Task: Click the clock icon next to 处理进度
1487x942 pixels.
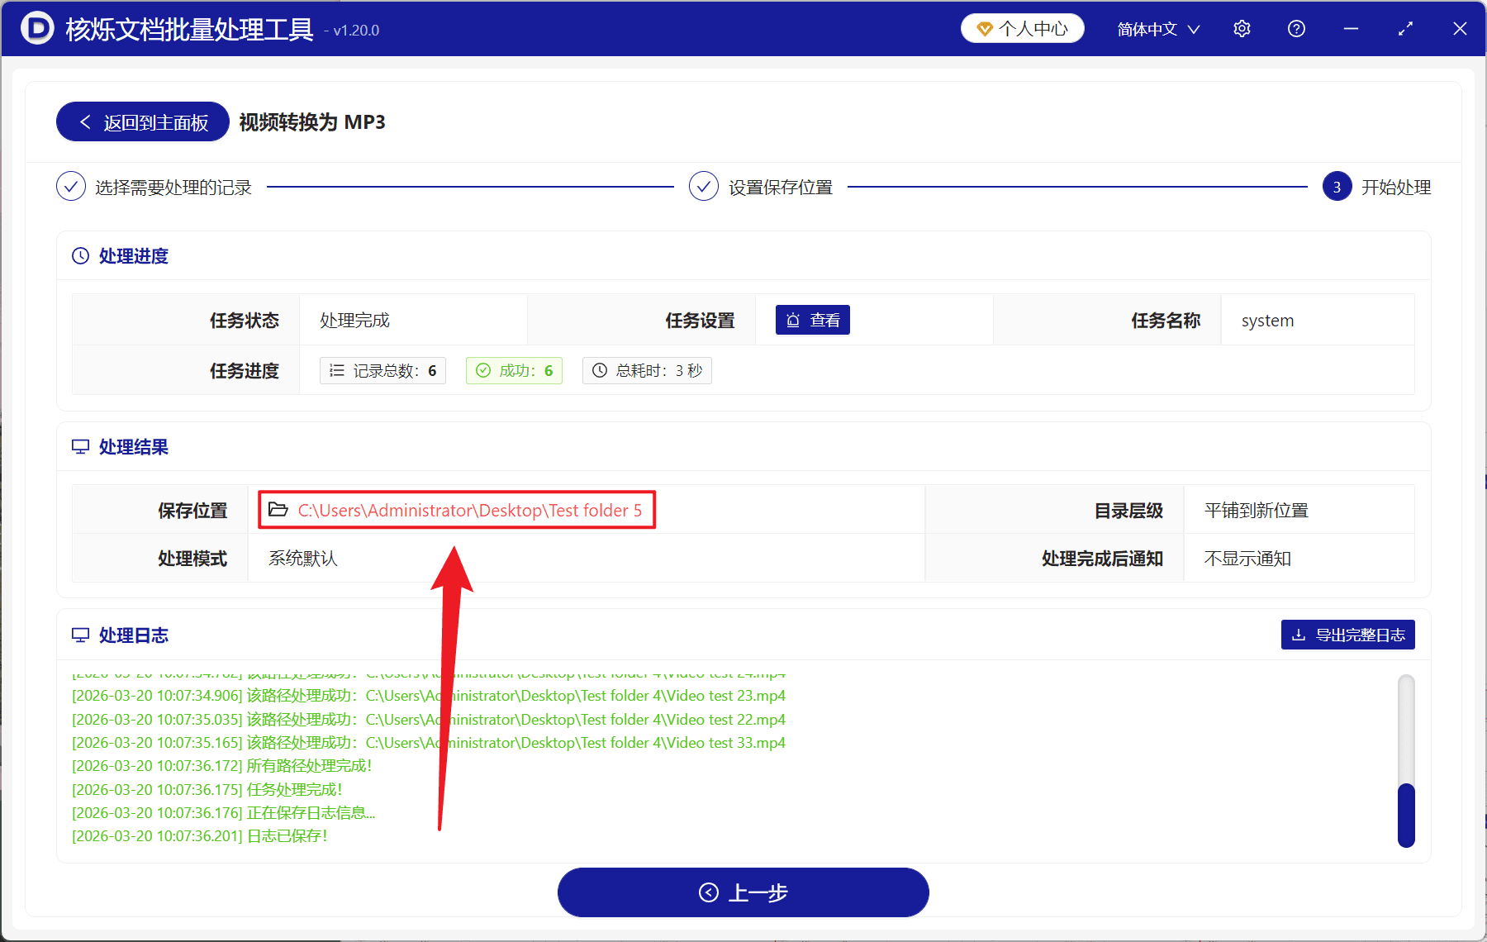Action: (78, 256)
